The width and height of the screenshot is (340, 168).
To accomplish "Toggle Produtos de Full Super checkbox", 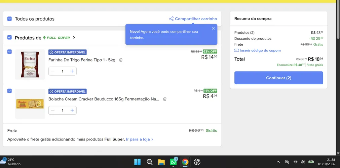I will pyautogui.click(x=9, y=38).
